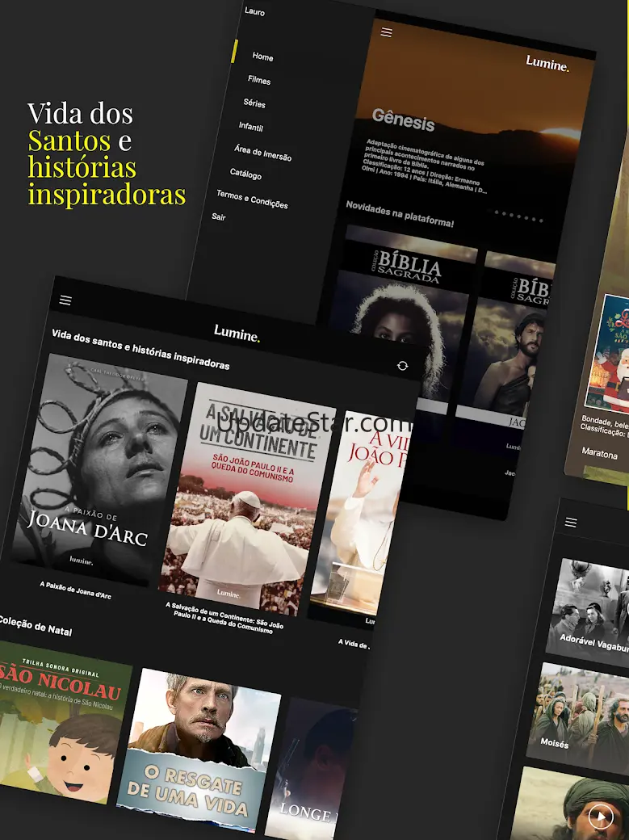The height and width of the screenshot is (840, 629).
Task: Open Termos e Condições menu entry
Action: (x=252, y=199)
